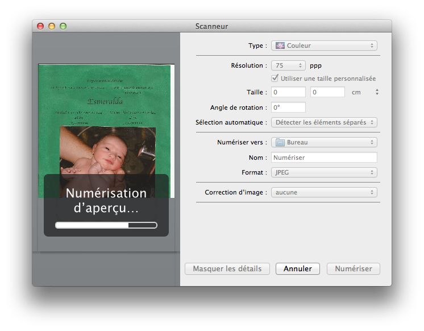The image size is (424, 331).
Task: Click the scanned baby photo preview
Action: point(107,154)
